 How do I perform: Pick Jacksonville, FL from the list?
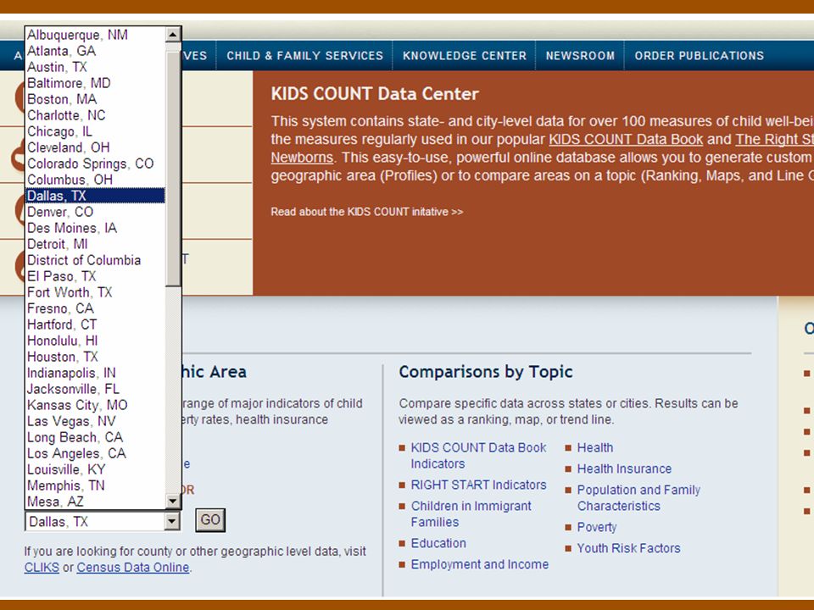pos(96,389)
